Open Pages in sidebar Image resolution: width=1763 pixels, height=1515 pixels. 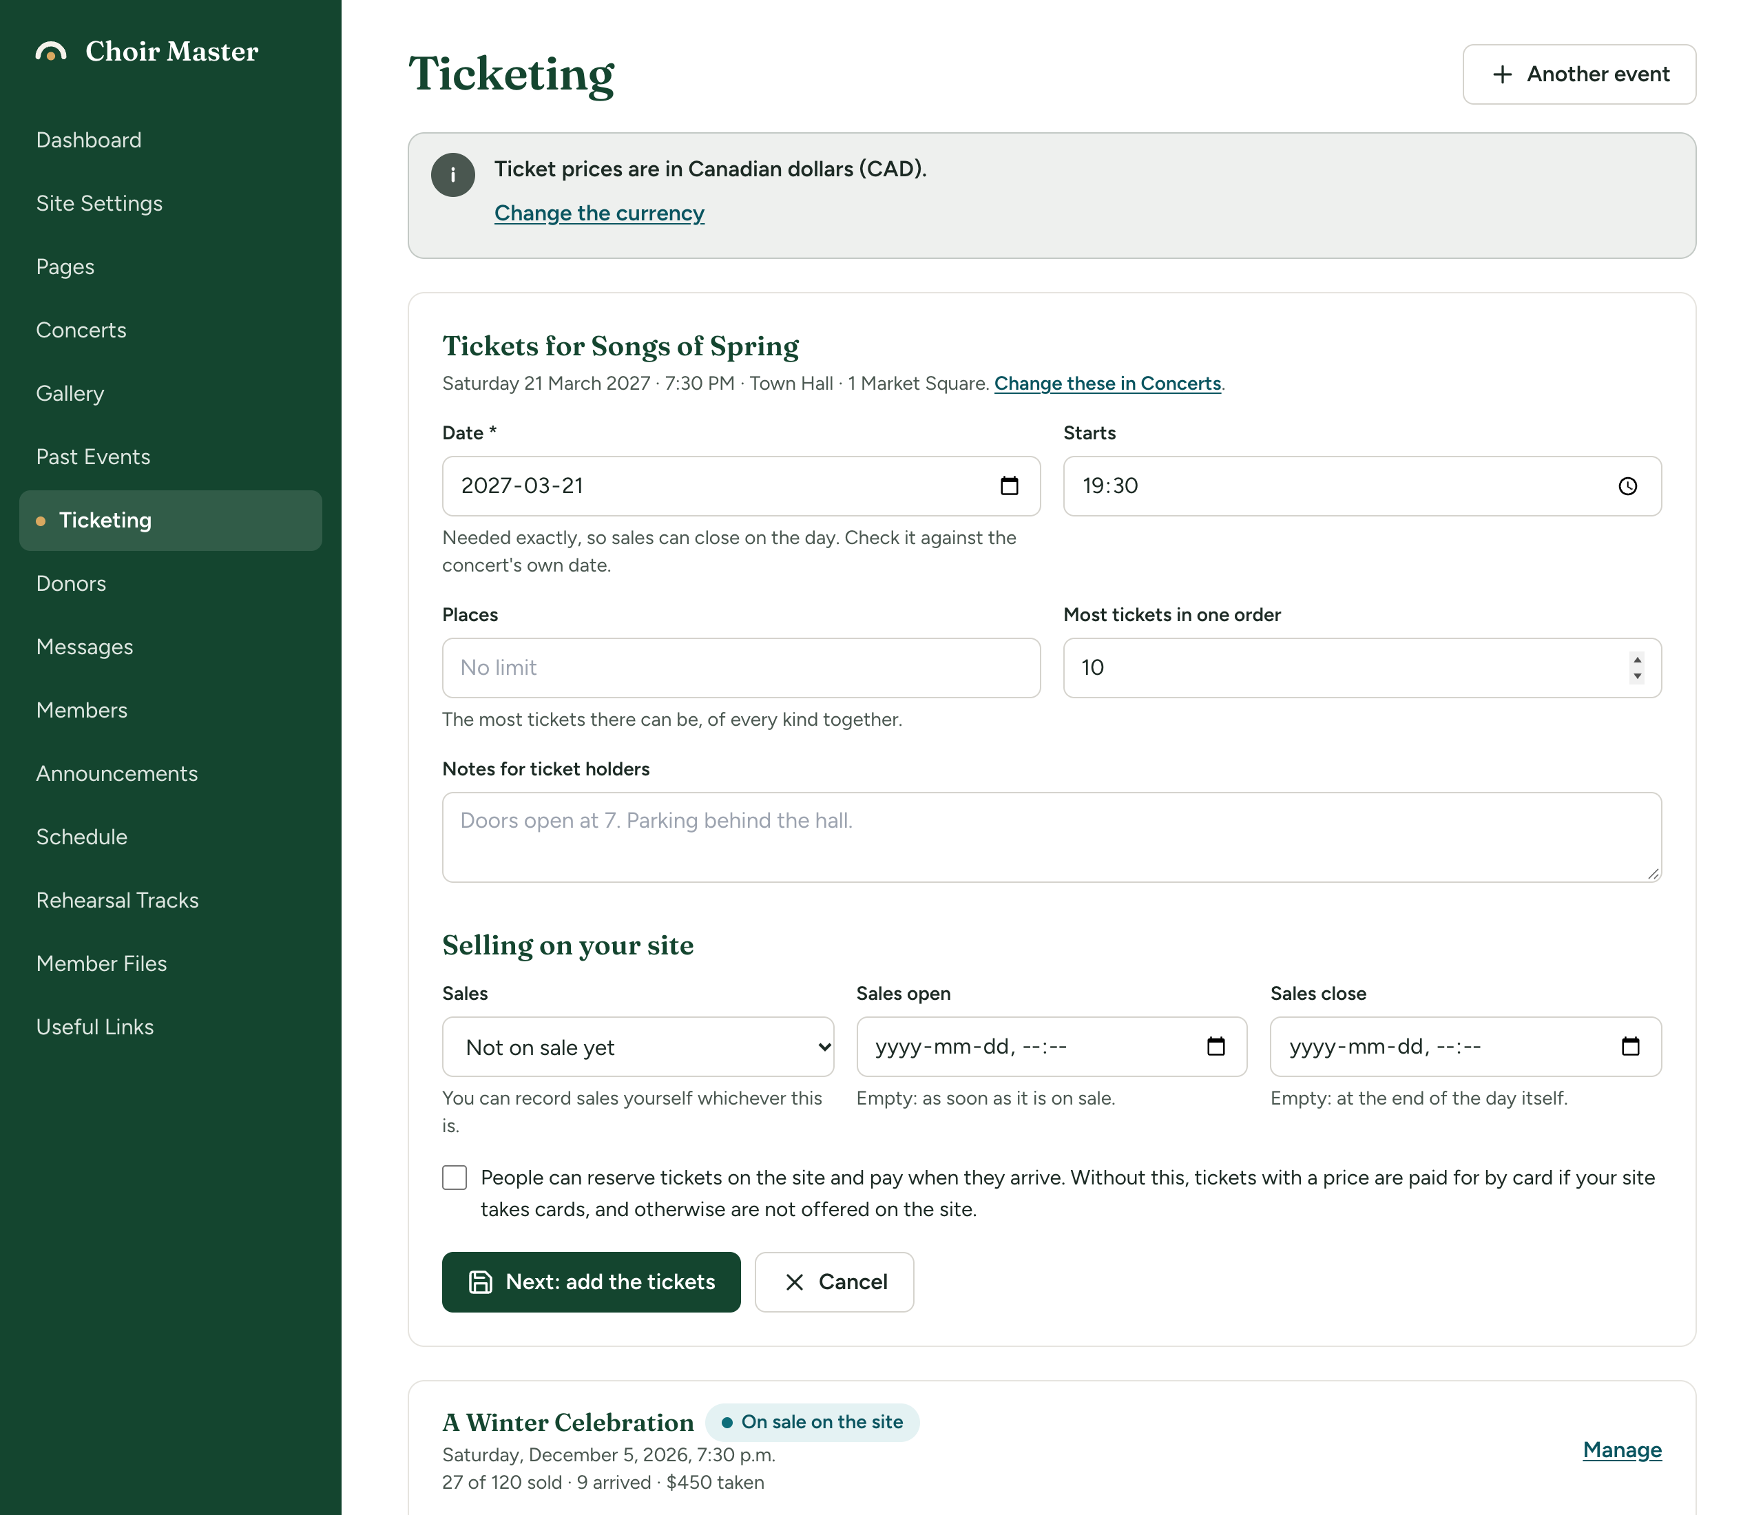170,267
